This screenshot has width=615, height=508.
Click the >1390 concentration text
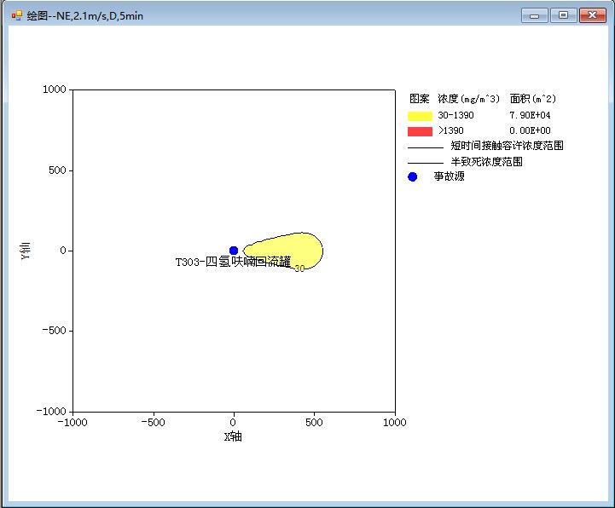(451, 130)
